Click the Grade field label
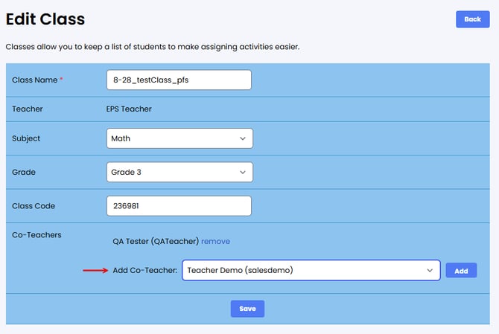The width and height of the screenshot is (499, 334). [24, 172]
